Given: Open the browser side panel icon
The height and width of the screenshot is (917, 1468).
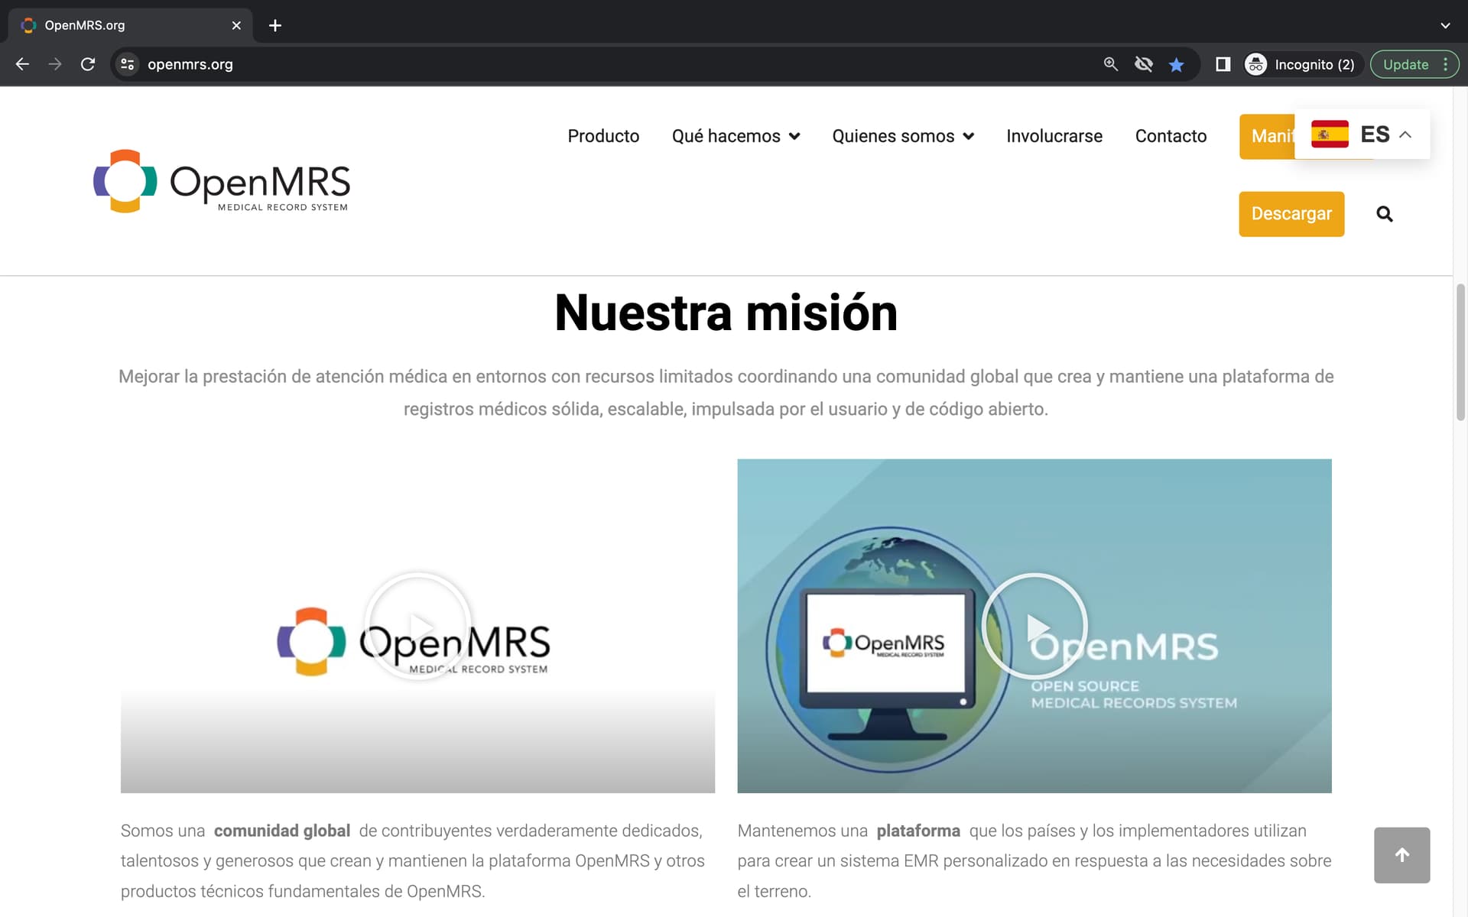Looking at the screenshot, I should [x=1223, y=64].
